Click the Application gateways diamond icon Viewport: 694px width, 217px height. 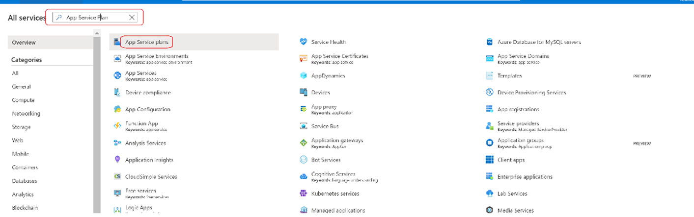click(x=303, y=143)
